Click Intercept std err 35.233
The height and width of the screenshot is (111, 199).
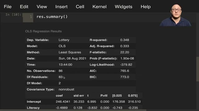pyautogui.click(x=79, y=102)
